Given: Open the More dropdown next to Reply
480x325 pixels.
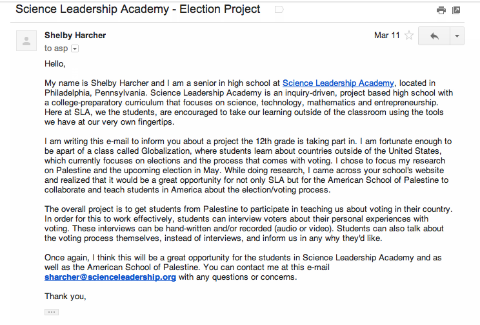Looking at the screenshot, I should (457, 36).
